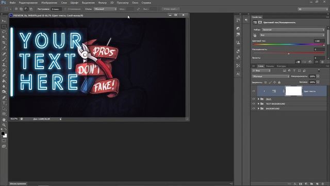
Task: Select the Pen tool
Action: (x=4, y=98)
